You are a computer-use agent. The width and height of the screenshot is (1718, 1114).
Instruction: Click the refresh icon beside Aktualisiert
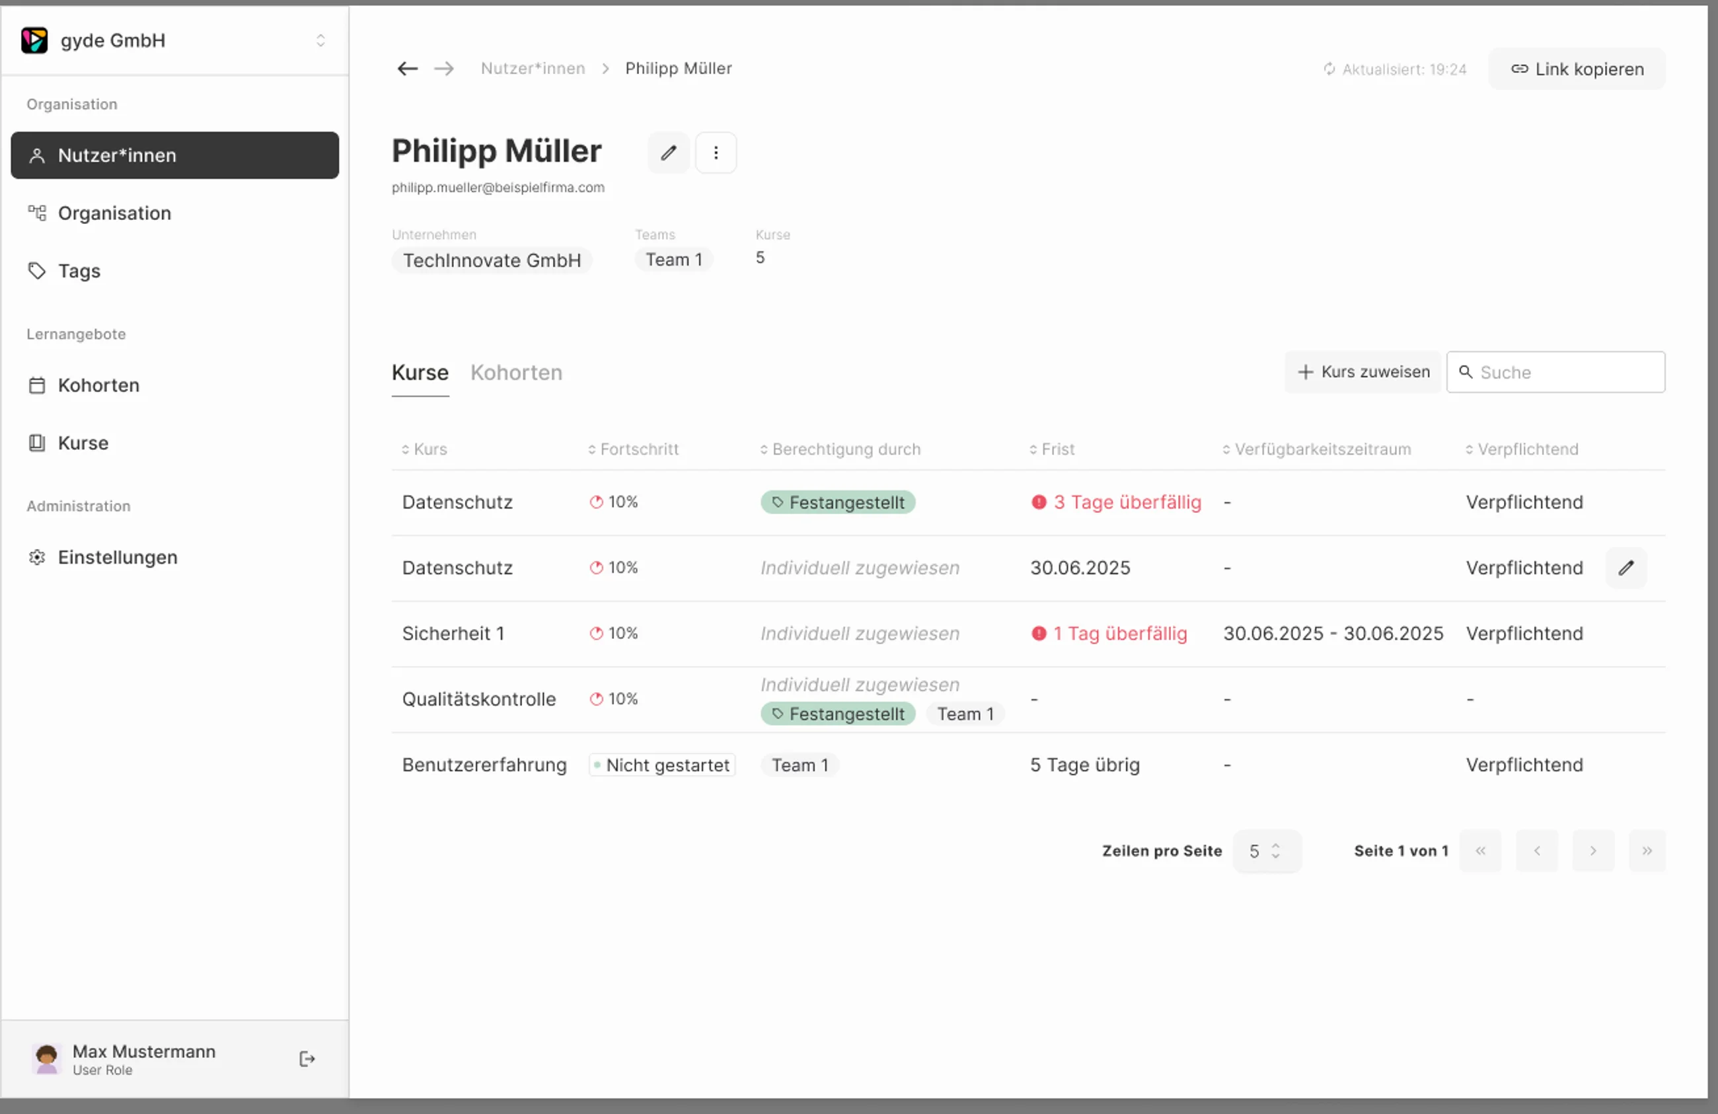1329,69
